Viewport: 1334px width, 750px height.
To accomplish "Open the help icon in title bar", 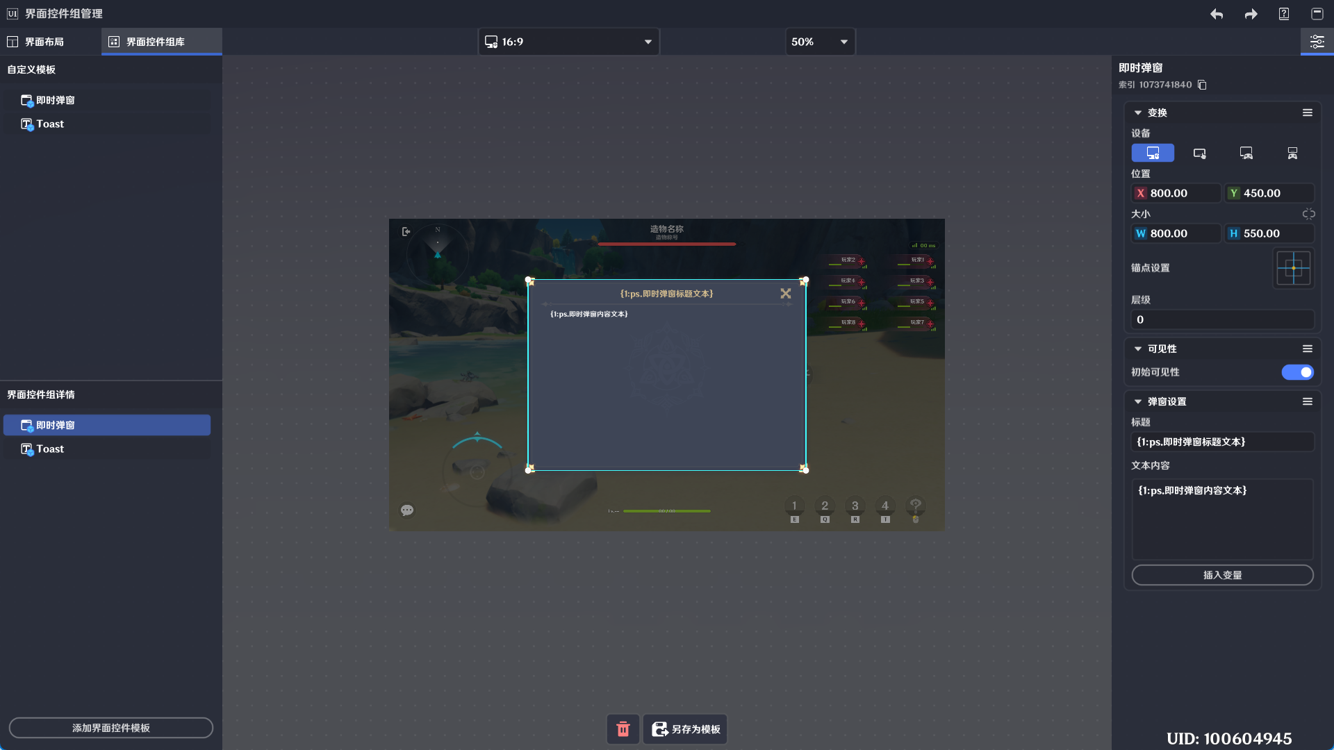I will [x=1284, y=14].
